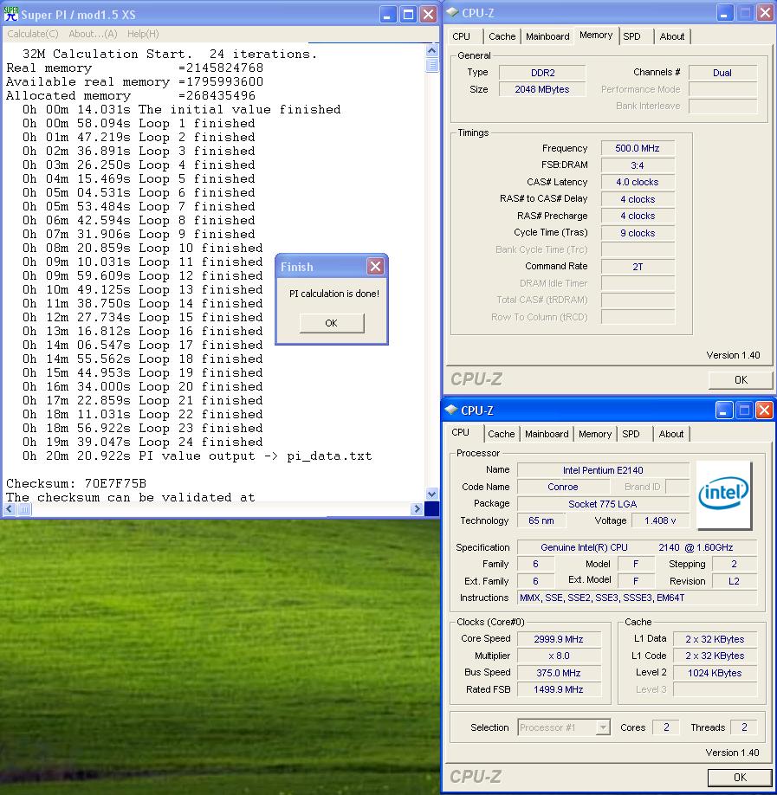The height and width of the screenshot is (795, 777).
Task: Minimize the Super PI window
Action: [x=388, y=14]
